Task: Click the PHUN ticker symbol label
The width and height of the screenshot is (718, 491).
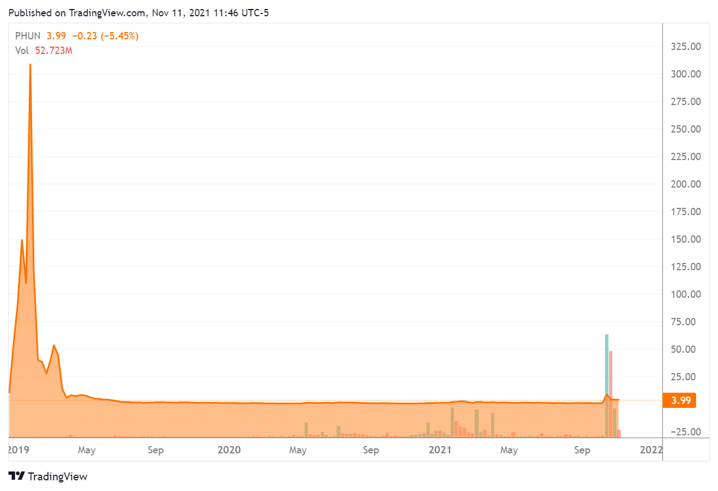Action: coord(28,36)
